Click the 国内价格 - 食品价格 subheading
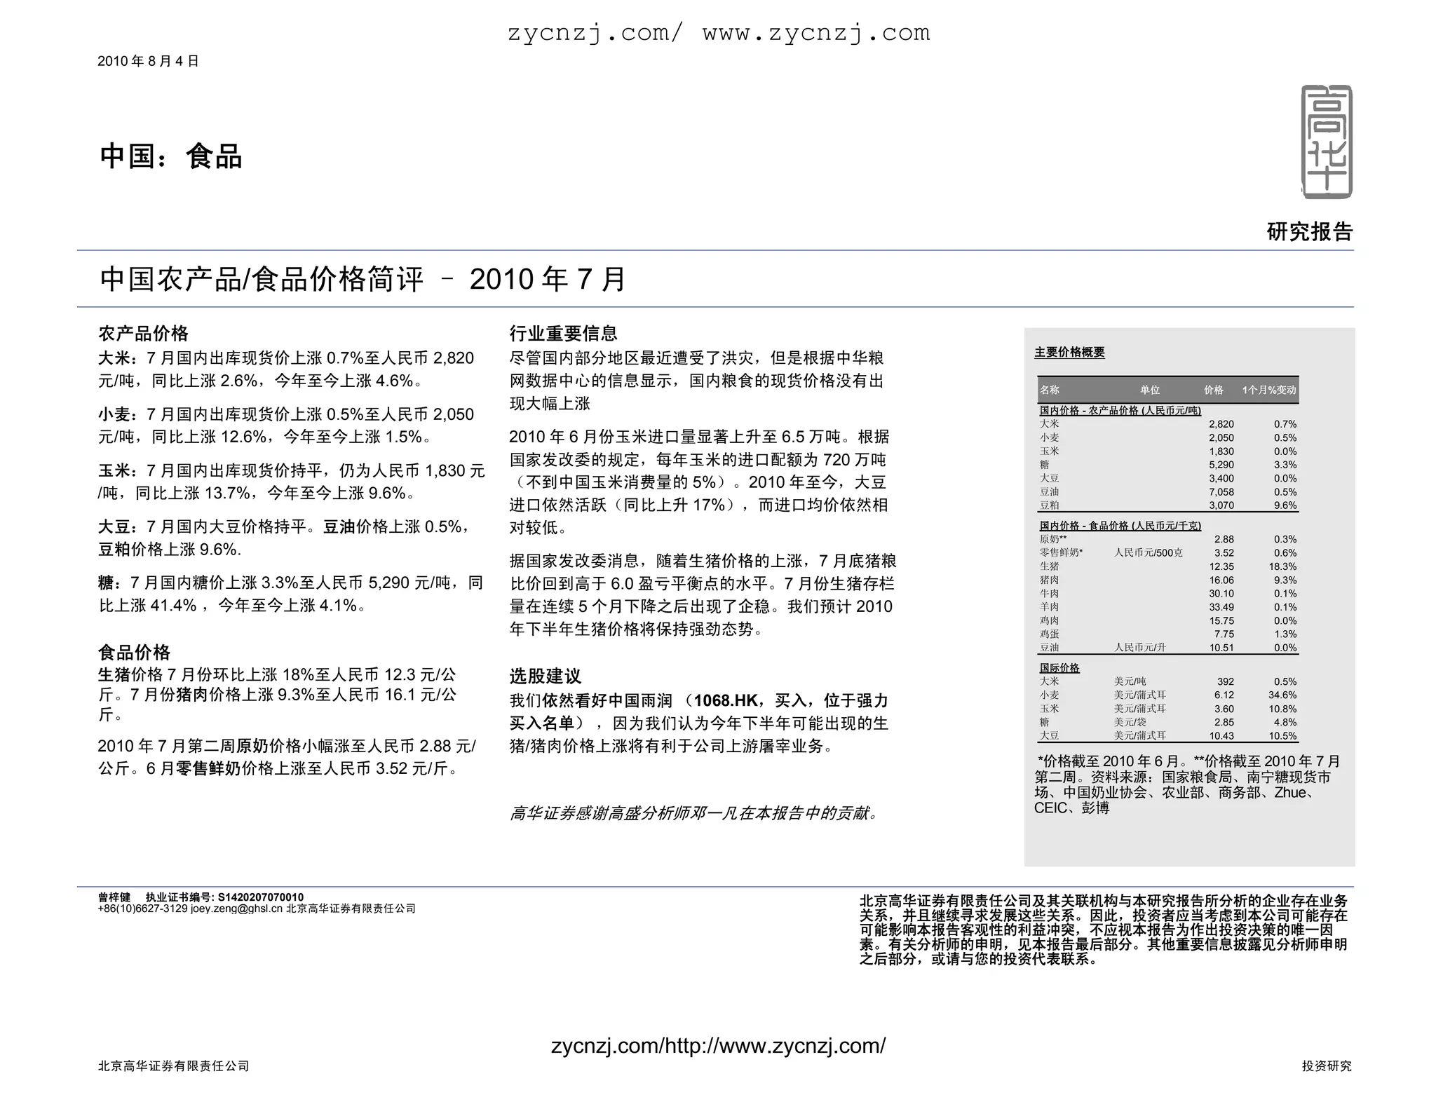Viewport: 1436px width, 1109px height. click(1120, 525)
